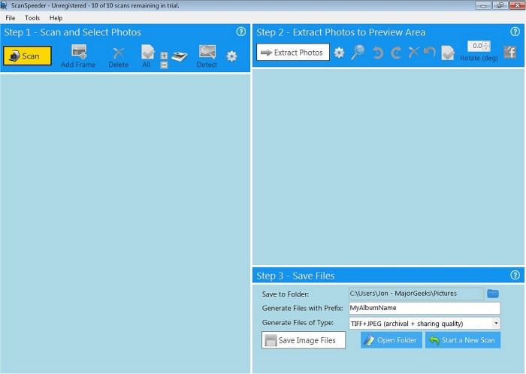The image size is (526, 374).
Task: Open the Help menu
Action: pyautogui.click(x=56, y=18)
